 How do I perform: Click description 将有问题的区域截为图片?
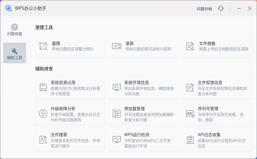(x=73, y=49)
